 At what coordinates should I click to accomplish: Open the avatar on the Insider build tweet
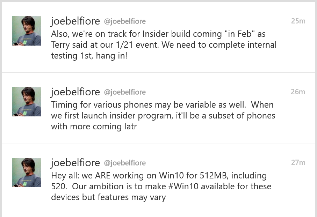pos(27,31)
